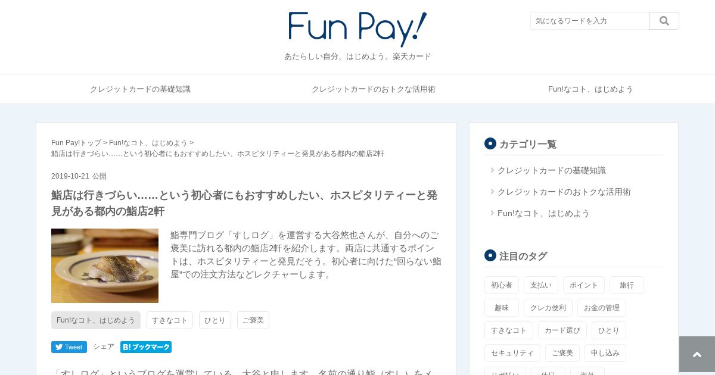Screen dimensions: 715x375
Task: Select the 旅行 tag in 注目のタグ
Action: pyautogui.click(x=627, y=285)
